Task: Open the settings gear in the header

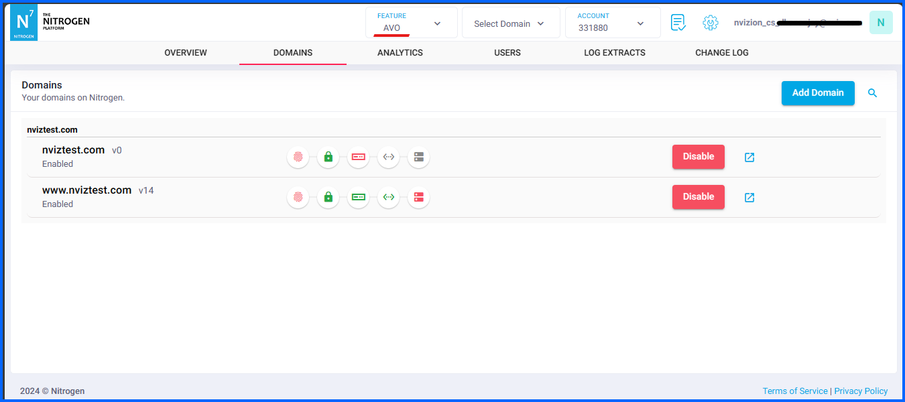Action: pyautogui.click(x=710, y=22)
